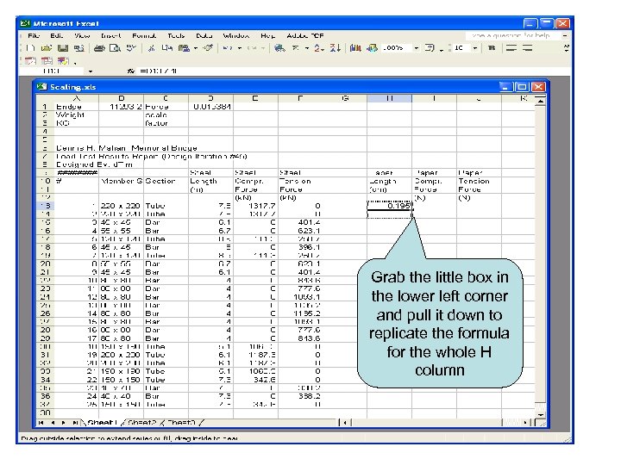Select cell H13 containing 0.195
Screen dimensions: 621x465
click(x=389, y=206)
